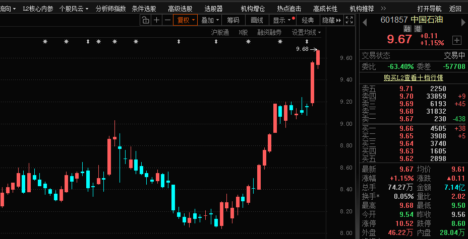Select 条件选股 in the top menu
468x239 pixels.
click(144, 9)
